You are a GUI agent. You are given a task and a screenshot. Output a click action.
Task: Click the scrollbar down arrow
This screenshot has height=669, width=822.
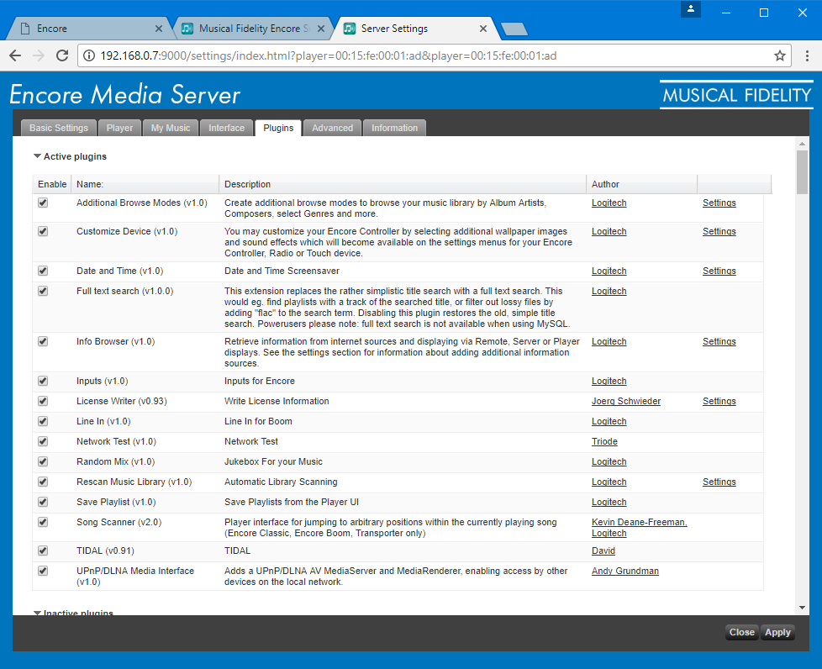pyautogui.click(x=802, y=608)
